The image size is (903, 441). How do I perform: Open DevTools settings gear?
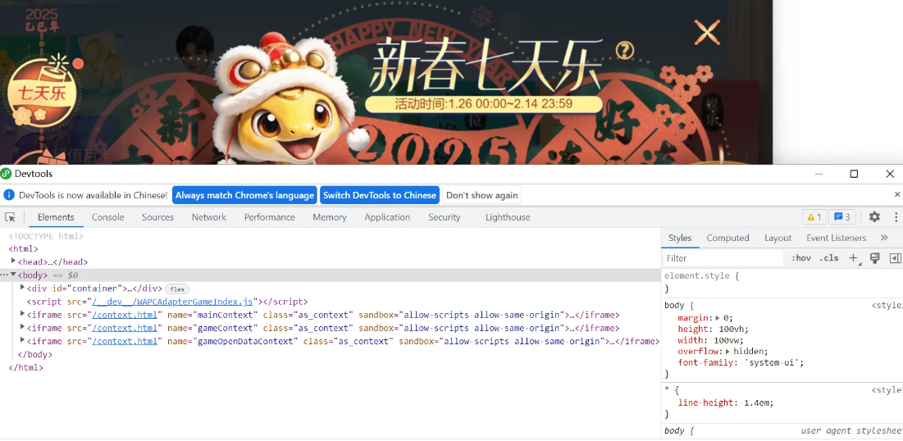(x=874, y=217)
